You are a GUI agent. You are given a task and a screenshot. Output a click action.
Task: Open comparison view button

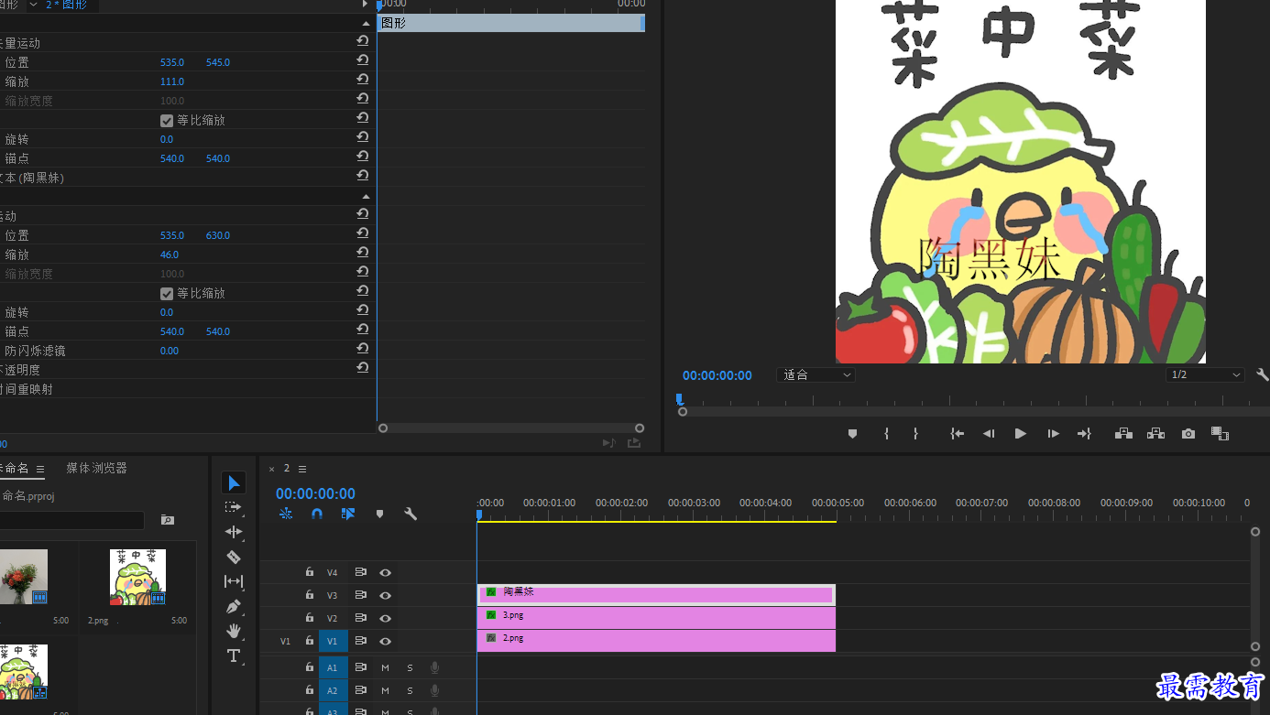tap(1220, 434)
